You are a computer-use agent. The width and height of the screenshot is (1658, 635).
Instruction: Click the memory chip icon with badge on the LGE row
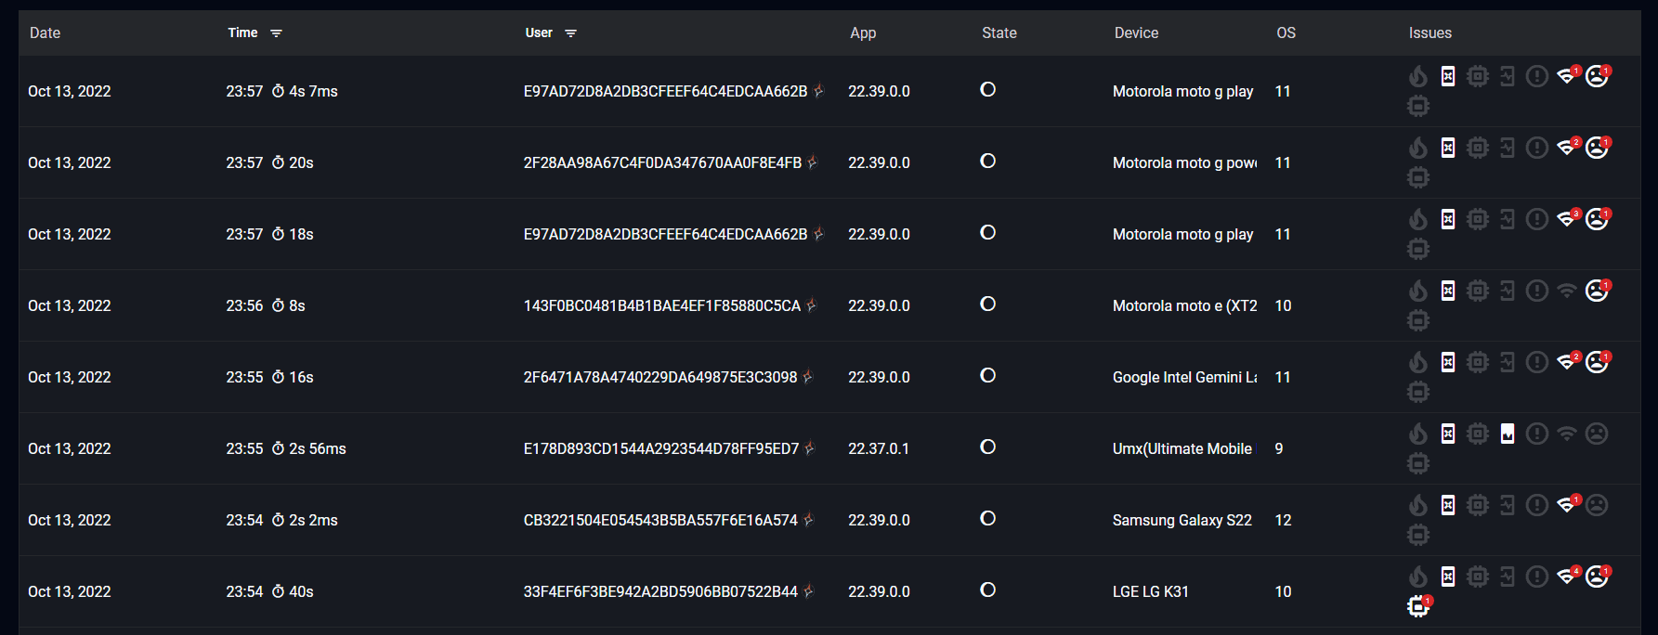pos(1419,606)
